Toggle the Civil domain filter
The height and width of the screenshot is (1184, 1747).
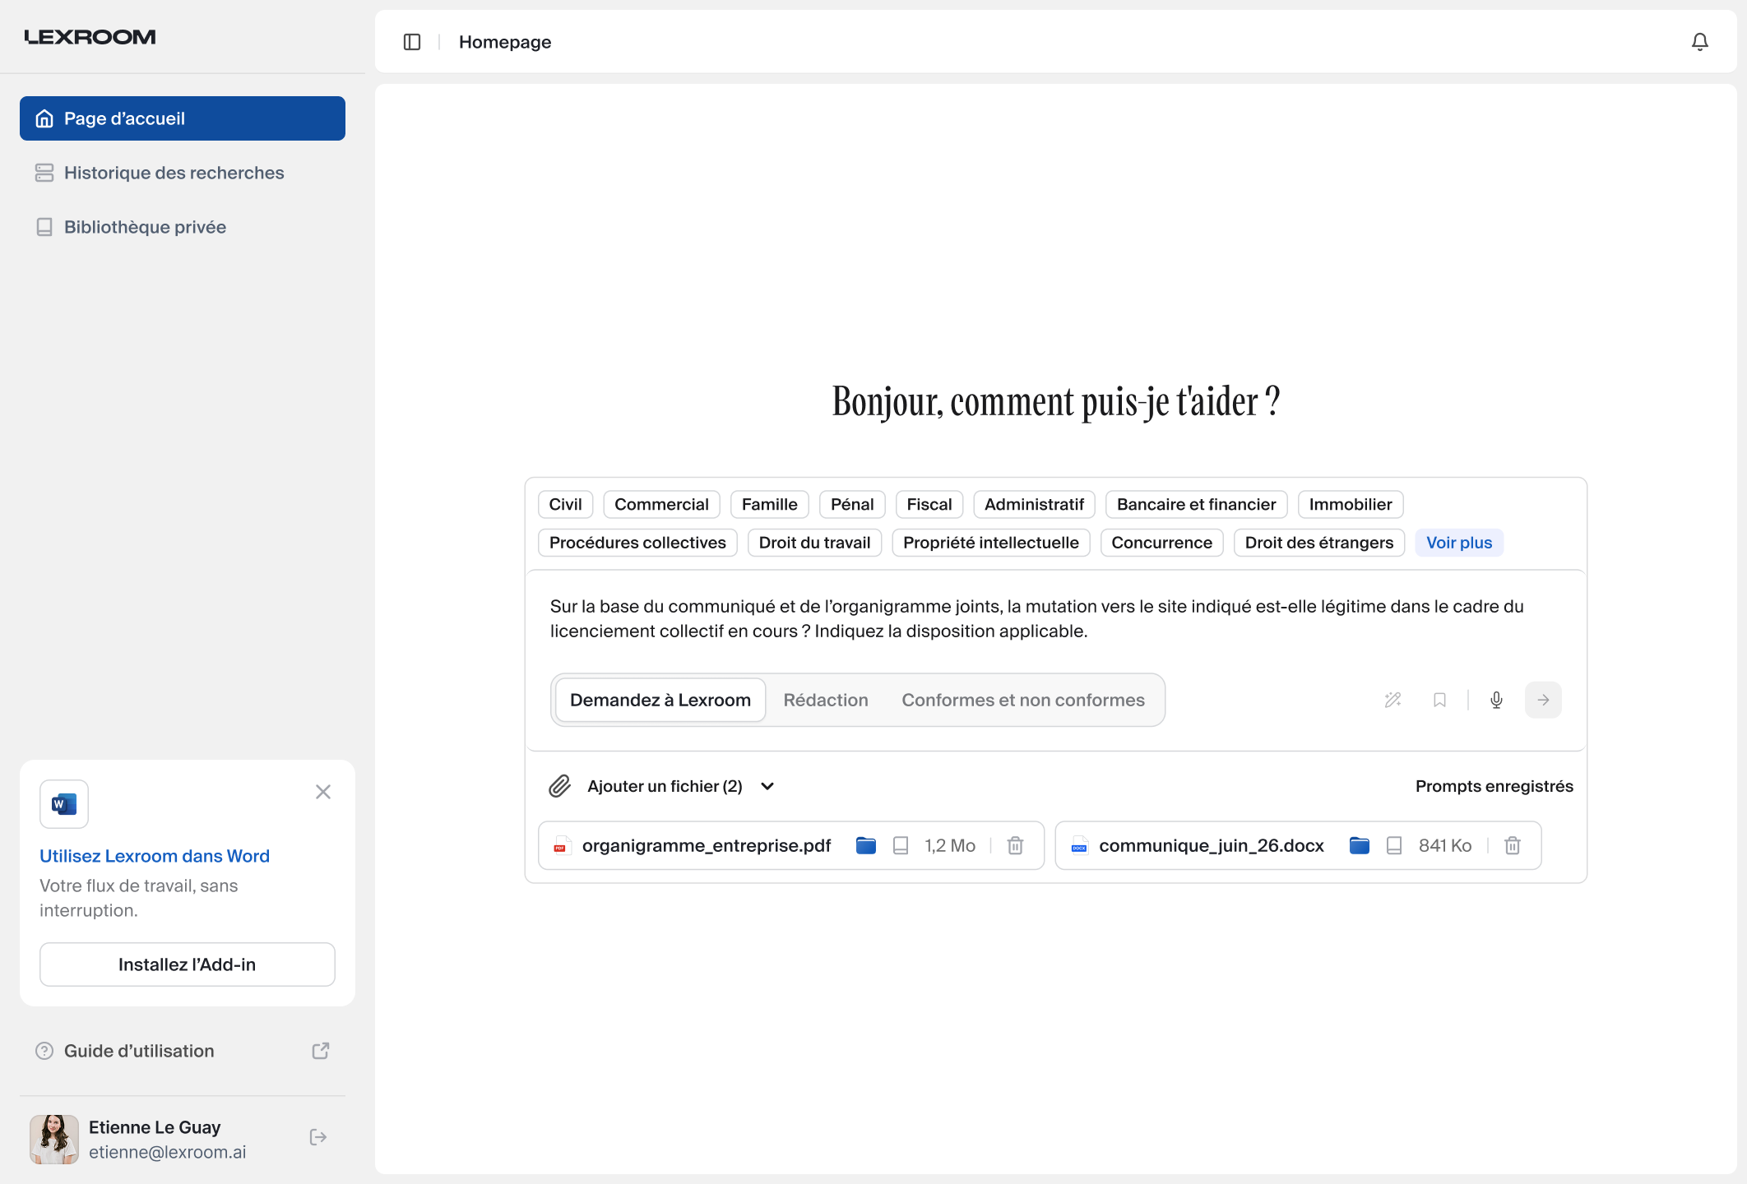click(x=565, y=505)
